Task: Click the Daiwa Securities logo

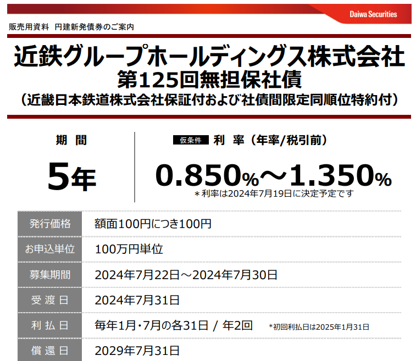Action: (373, 14)
